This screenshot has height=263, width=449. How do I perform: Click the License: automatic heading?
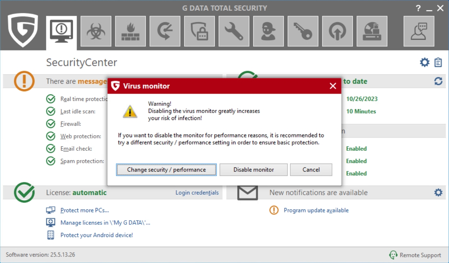tap(76, 192)
